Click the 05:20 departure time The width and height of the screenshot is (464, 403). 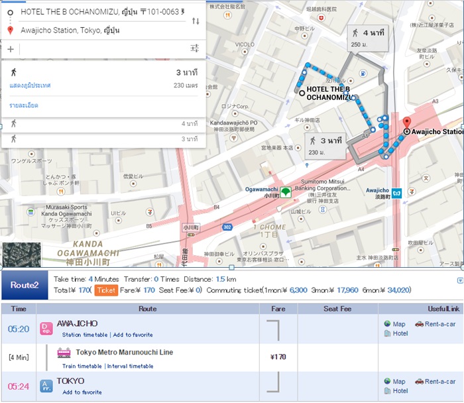pyautogui.click(x=19, y=329)
